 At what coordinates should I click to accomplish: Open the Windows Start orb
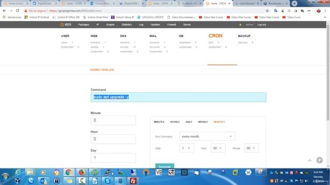(5, 177)
